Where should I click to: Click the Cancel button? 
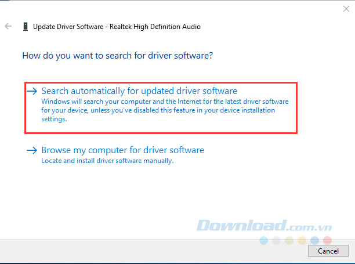[x=328, y=251]
